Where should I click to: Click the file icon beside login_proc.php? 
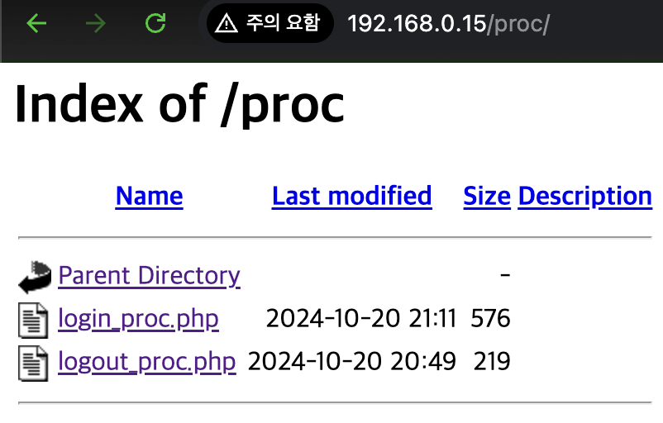point(33,320)
